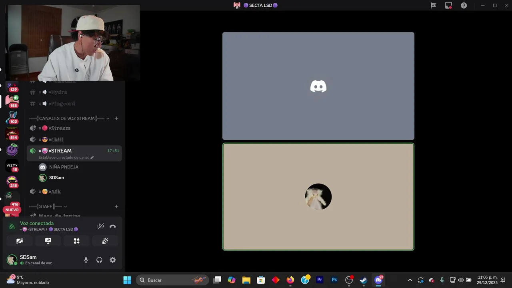512x288 pixels.
Task: Show hidden system tray icons chevron
Action: 410,280
